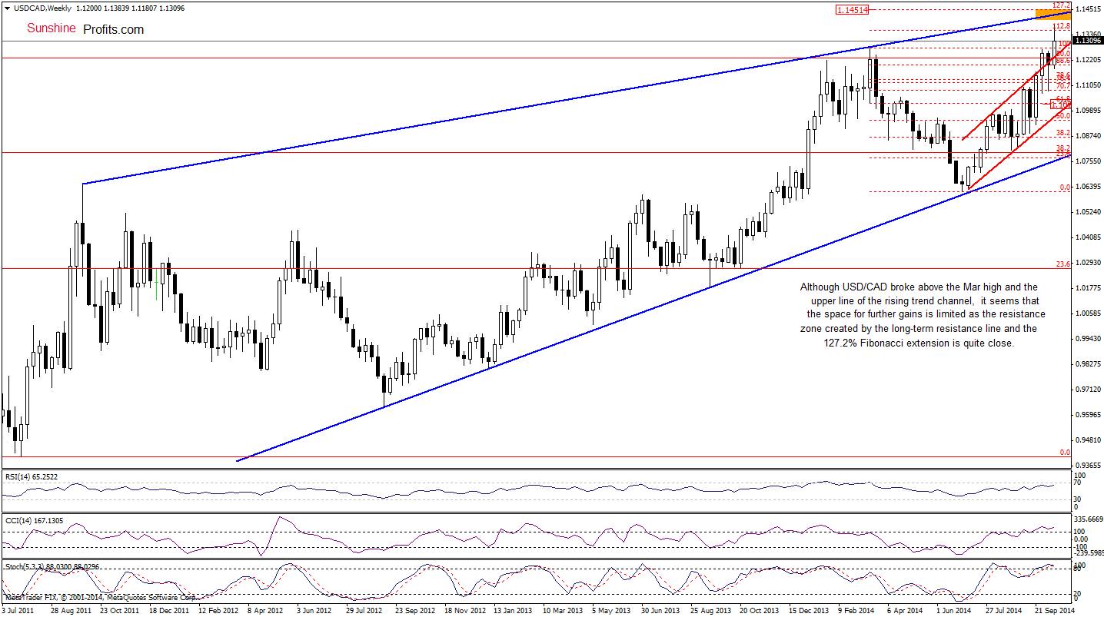Click the 127.2 Fibonacci extension label
Viewport: 1104px width, 617px height.
pyautogui.click(x=1062, y=5)
